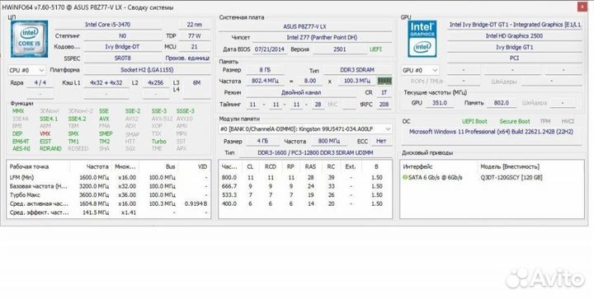Viewport: 594px width, 299px height.
Task: Click the Частота column header in CPU table
Action: pos(97,166)
